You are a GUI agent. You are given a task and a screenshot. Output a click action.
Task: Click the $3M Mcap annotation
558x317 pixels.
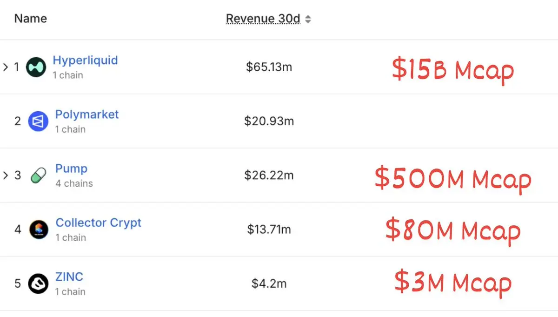click(453, 283)
